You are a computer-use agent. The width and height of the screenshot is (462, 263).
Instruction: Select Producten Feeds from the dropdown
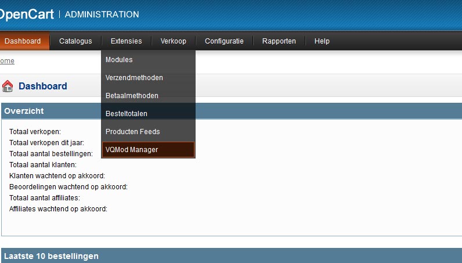pyautogui.click(x=148, y=131)
